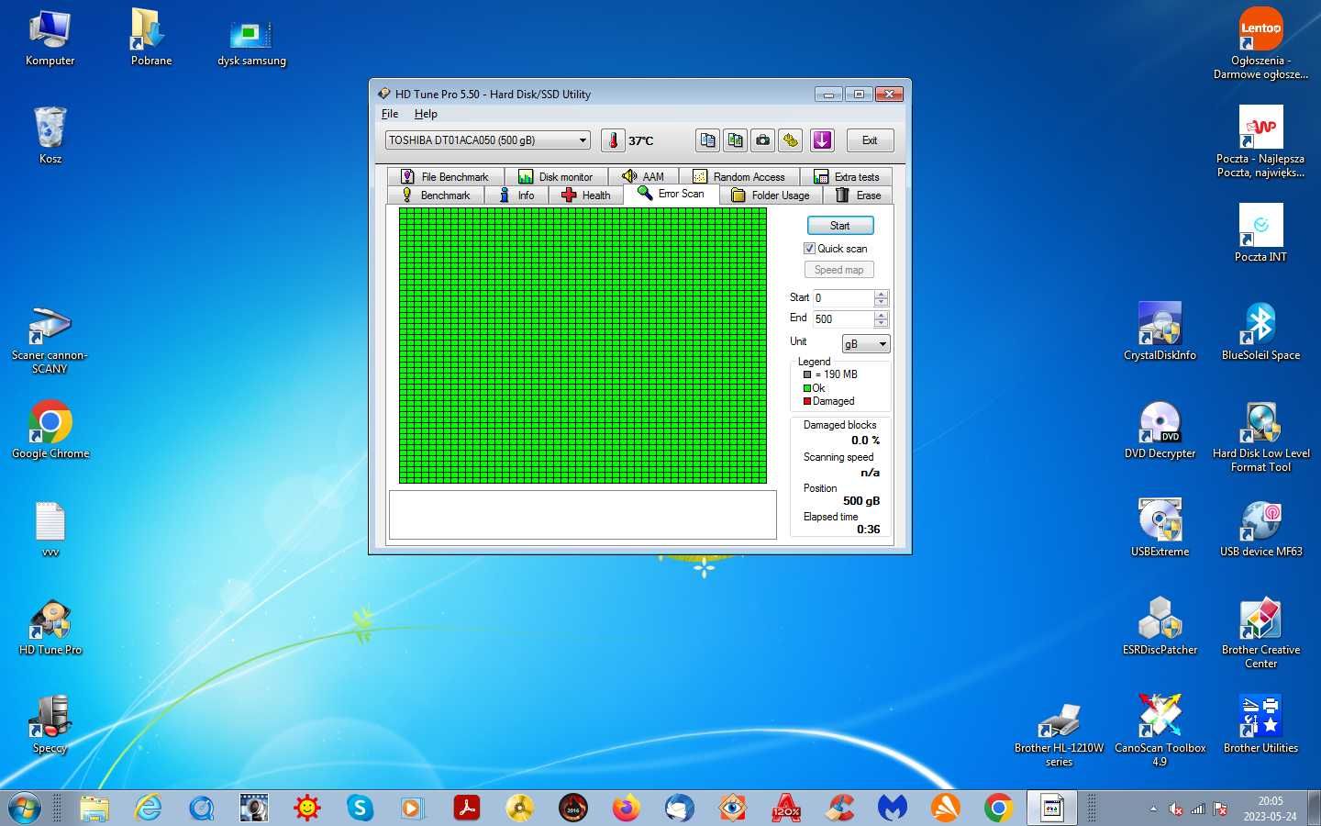Open the Komputer desktop icon
Screen dimensions: 1321x826
pos(50,38)
